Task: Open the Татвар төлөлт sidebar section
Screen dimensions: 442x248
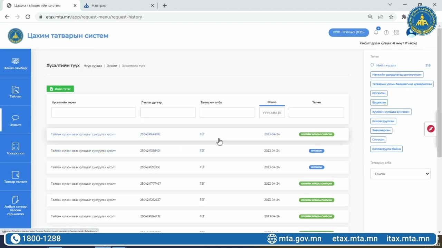Action: (15, 177)
